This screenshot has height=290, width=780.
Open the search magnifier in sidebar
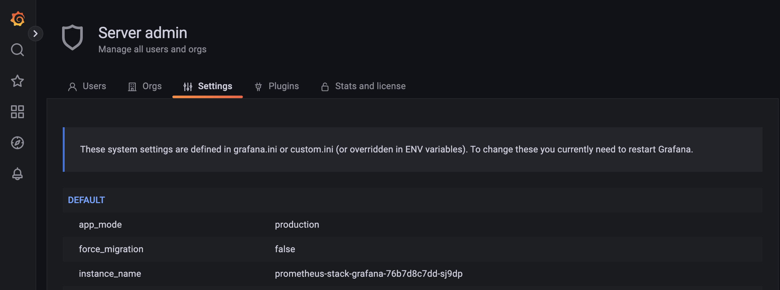coord(17,50)
